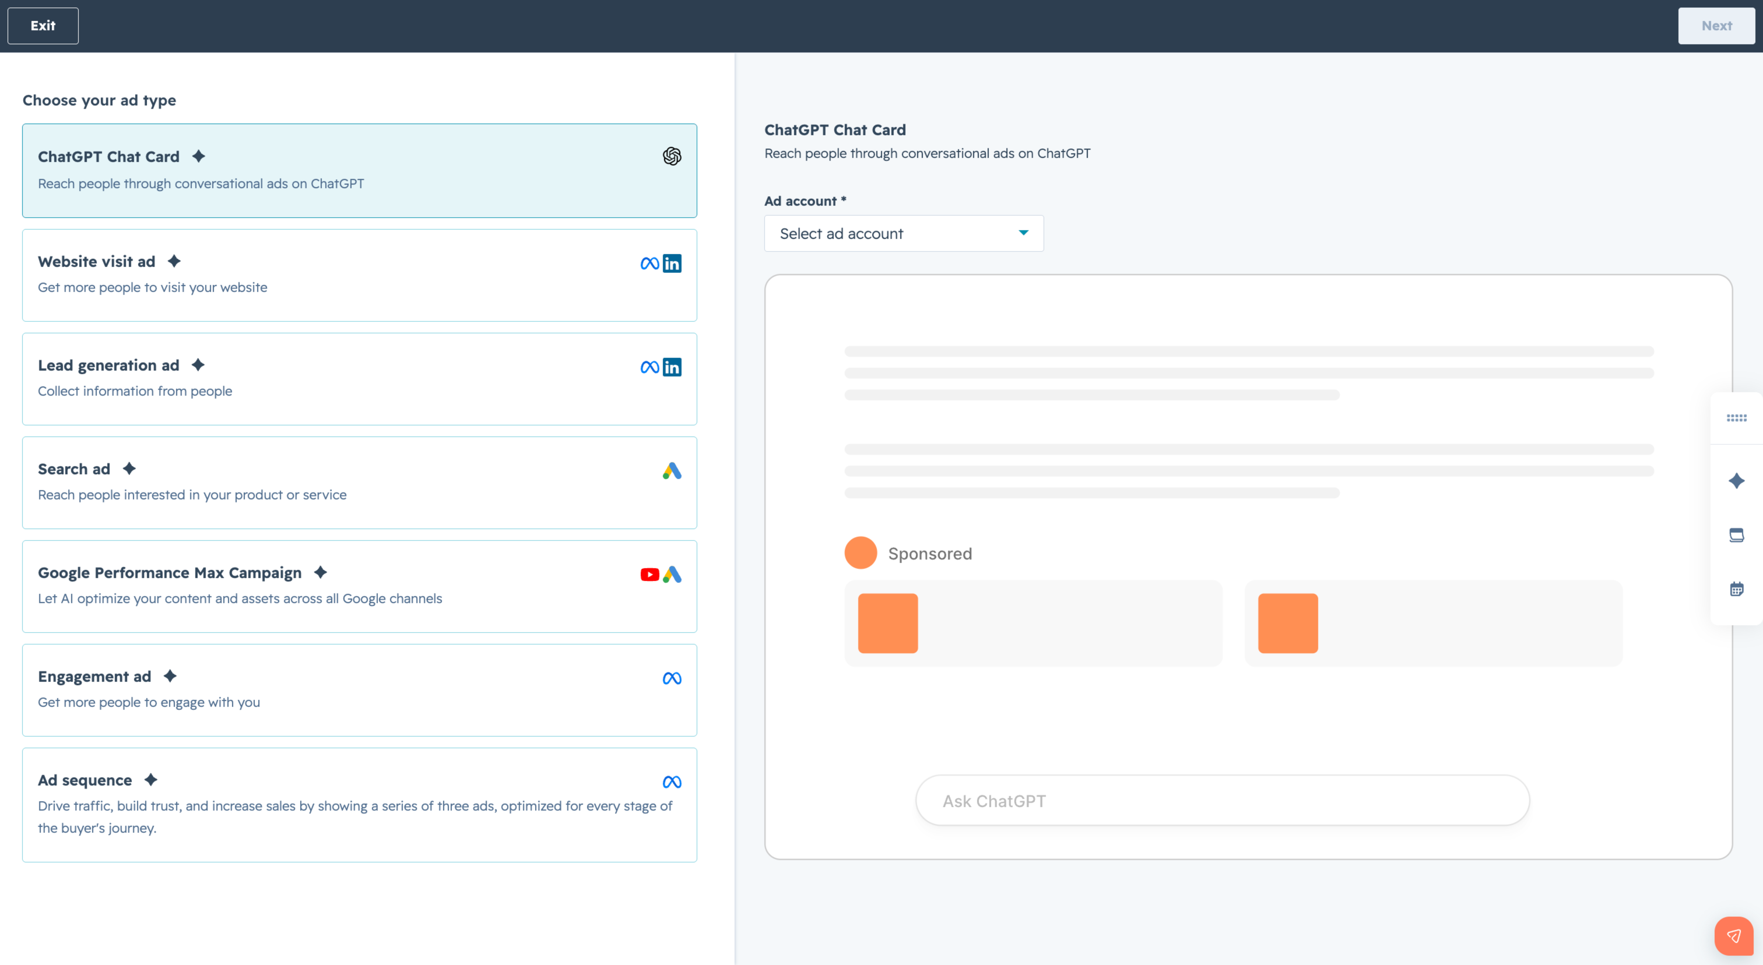Viewport: 1763px width, 965px height.
Task: Click the Meta icon on Website visit ad
Action: [649, 263]
